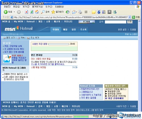Open the 아는 사람이 보낸 메일 link

click(41, 59)
